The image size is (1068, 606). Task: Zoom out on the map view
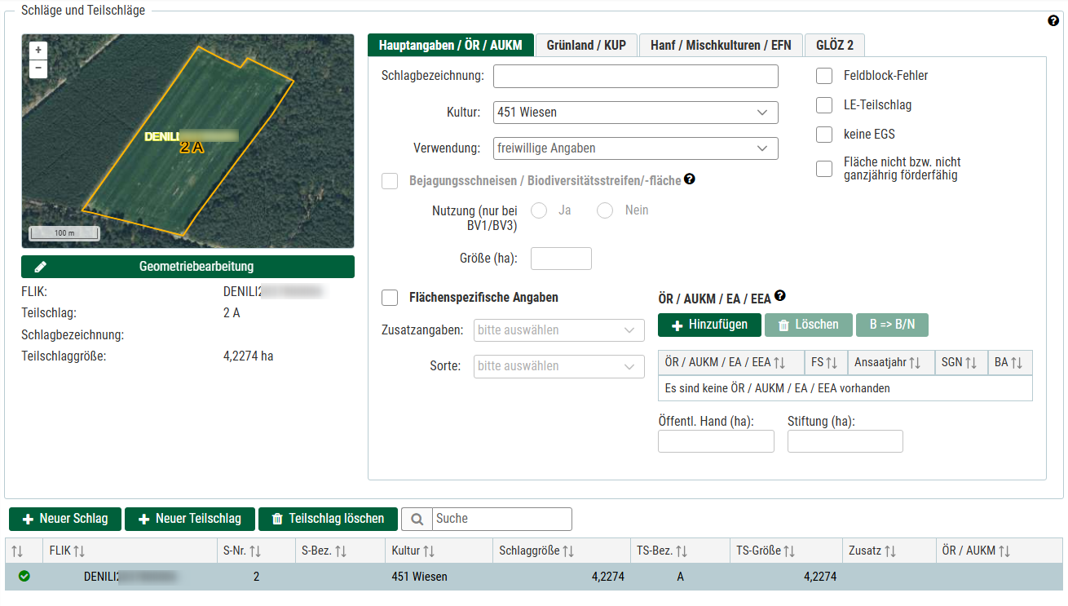[38, 69]
